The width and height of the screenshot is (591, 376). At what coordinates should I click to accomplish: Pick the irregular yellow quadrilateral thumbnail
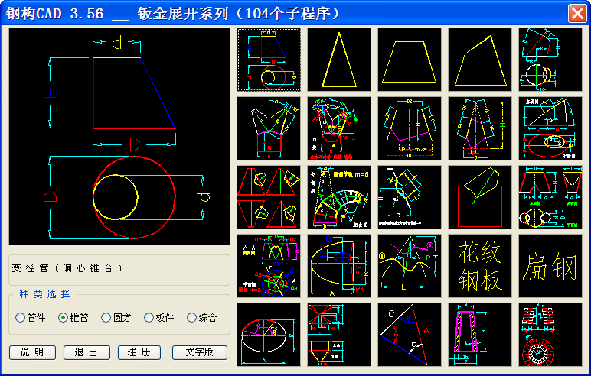point(480,60)
